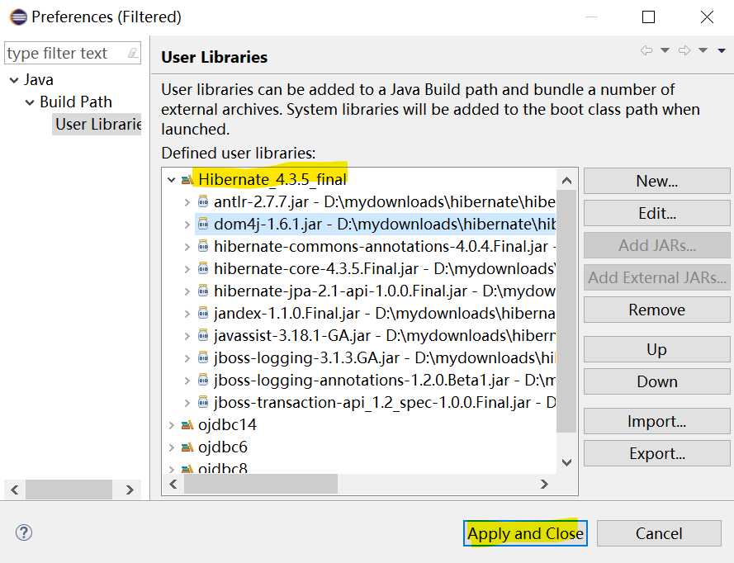The image size is (734, 563).
Task: Select the Hibernate_4.3.5_final library name
Action: pos(272,179)
